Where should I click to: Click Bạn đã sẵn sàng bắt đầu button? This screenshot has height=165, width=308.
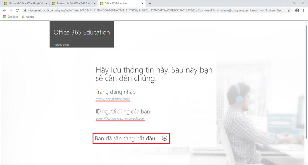pos(131,139)
